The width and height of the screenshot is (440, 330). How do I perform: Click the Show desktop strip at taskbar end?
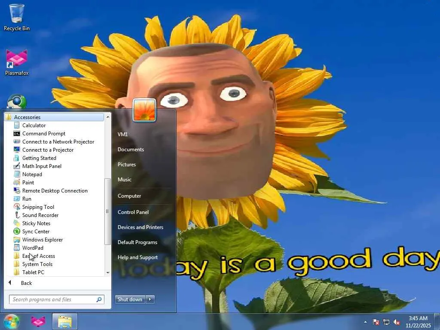(x=437, y=322)
